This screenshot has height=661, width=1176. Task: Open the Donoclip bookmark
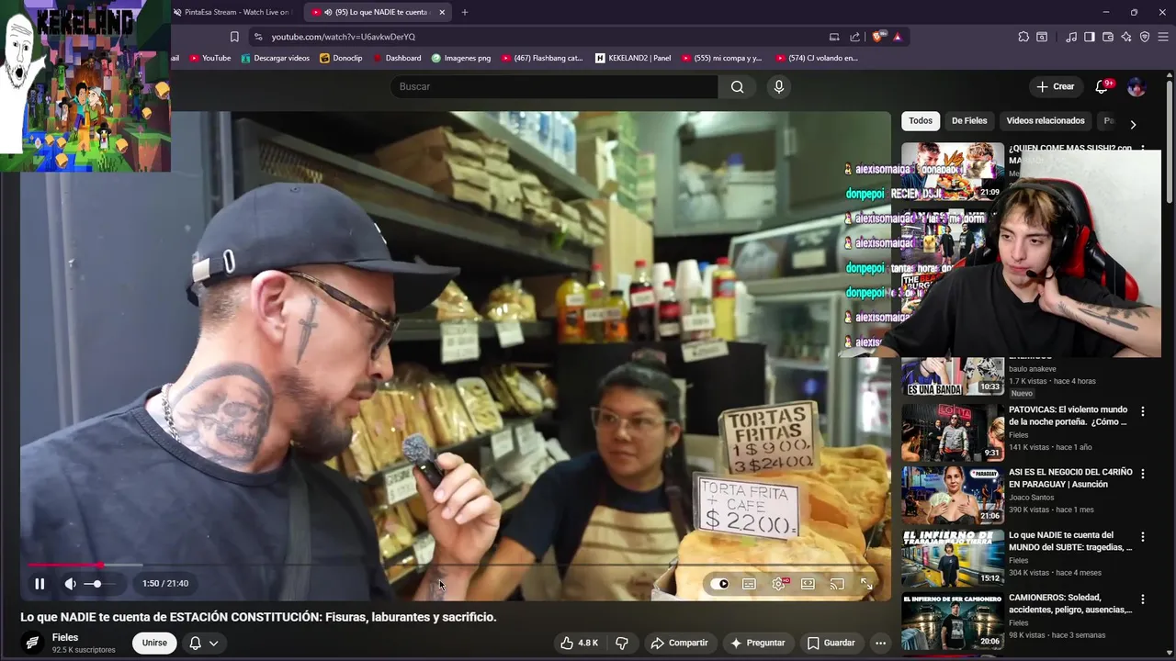341,58
